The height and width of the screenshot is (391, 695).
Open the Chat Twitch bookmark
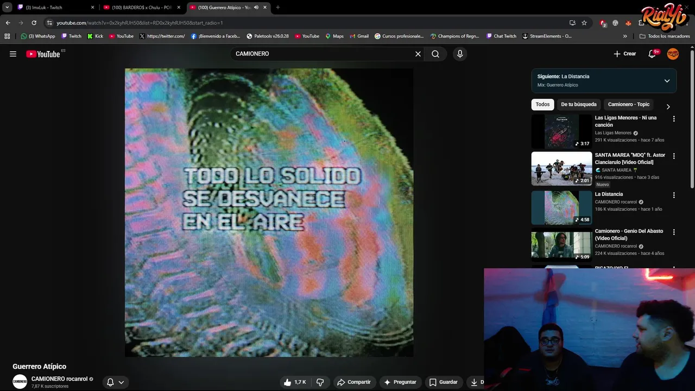pyautogui.click(x=501, y=36)
